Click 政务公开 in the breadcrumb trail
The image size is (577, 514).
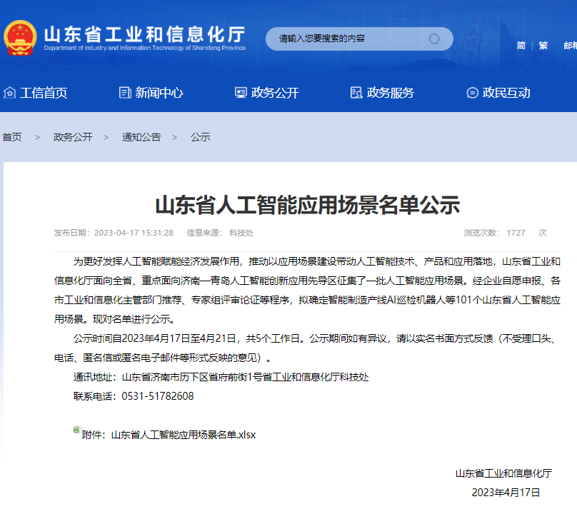click(73, 137)
